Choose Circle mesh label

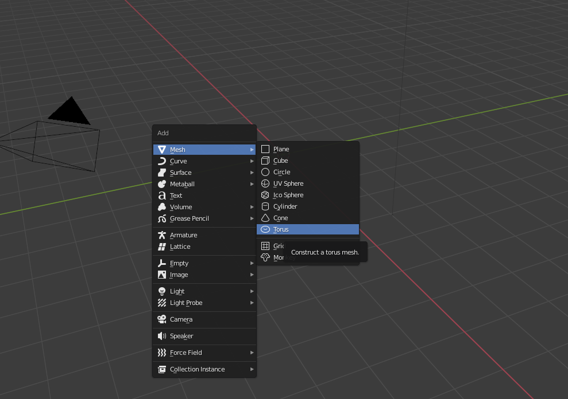(282, 172)
